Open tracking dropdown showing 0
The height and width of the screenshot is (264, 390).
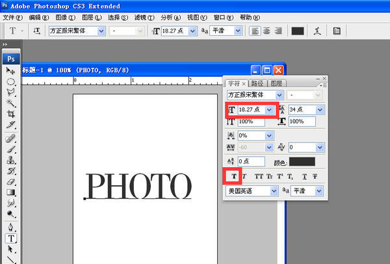tap(320, 148)
